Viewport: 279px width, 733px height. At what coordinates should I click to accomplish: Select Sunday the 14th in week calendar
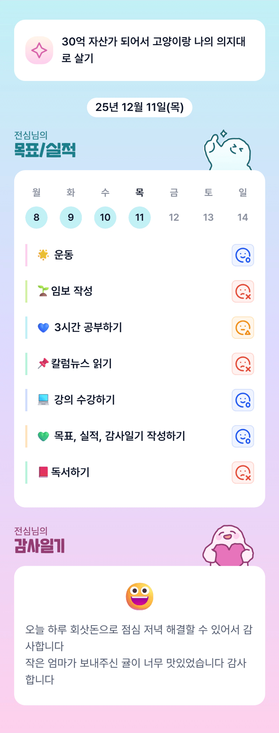[243, 217]
